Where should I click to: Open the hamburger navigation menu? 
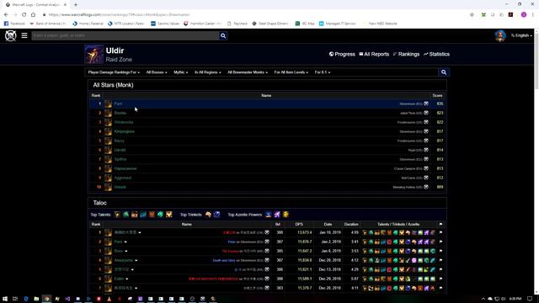pos(24,35)
